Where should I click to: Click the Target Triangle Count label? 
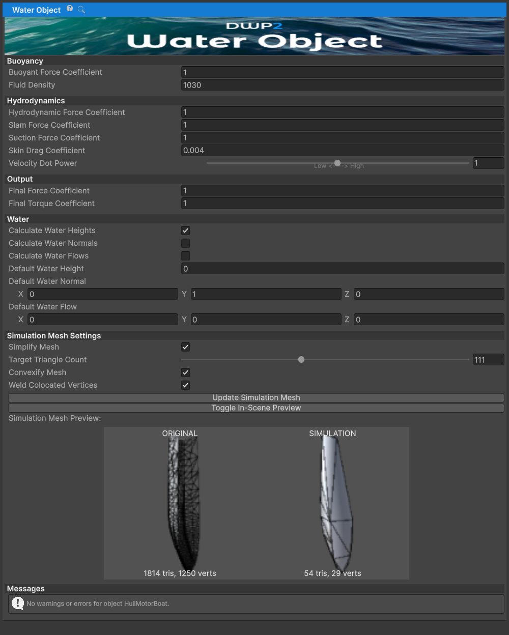click(48, 360)
